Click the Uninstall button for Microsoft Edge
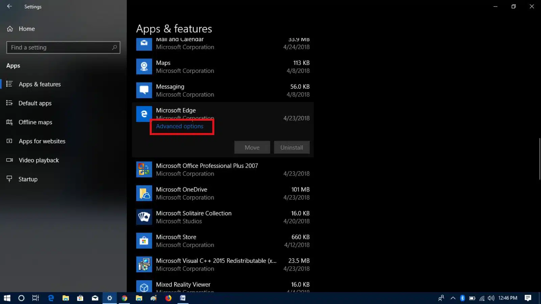The width and height of the screenshot is (541, 304). (x=291, y=147)
